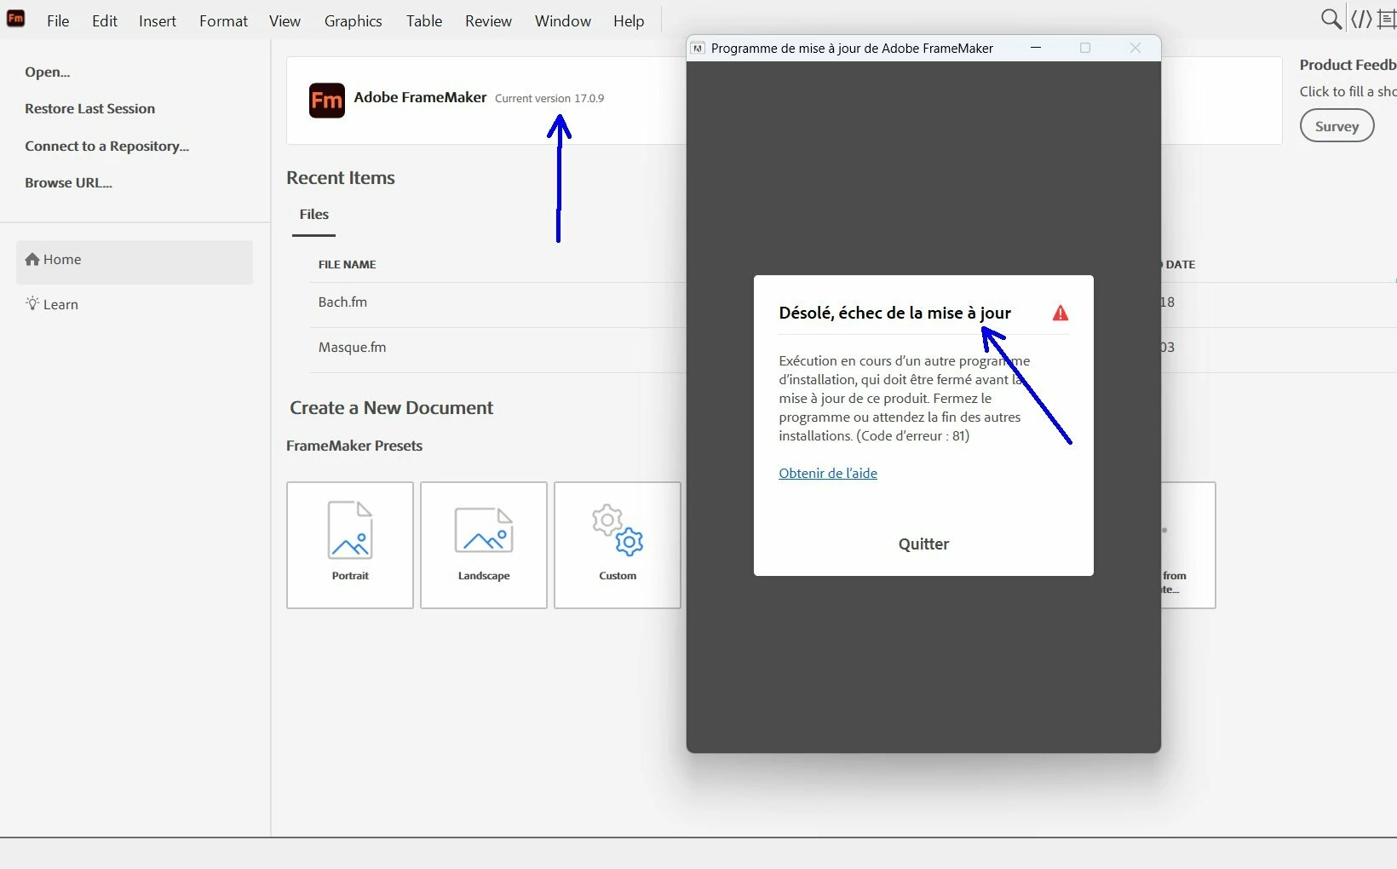The width and height of the screenshot is (1397, 869).
Task: Click the red warning triangle icon
Action: coord(1060,314)
